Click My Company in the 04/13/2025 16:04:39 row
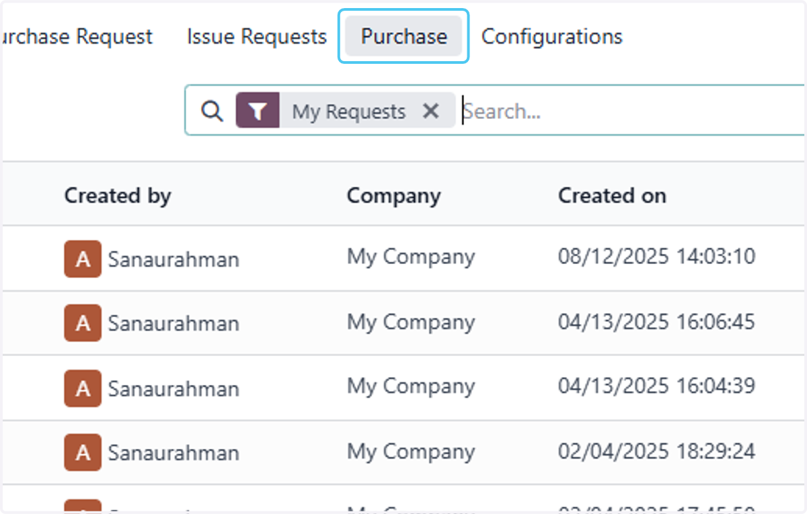807x514 pixels. point(411,386)
